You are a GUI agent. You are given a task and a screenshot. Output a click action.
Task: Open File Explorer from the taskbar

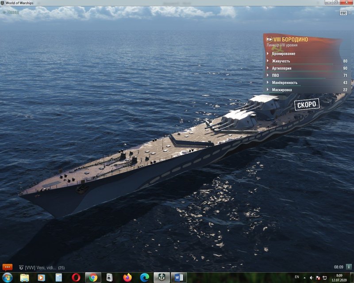coord(24,278)
